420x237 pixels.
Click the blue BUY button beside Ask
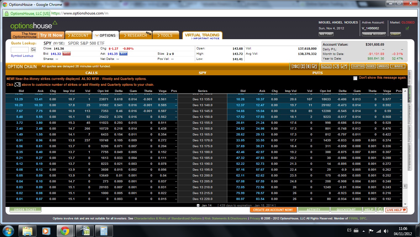point(124,53)
